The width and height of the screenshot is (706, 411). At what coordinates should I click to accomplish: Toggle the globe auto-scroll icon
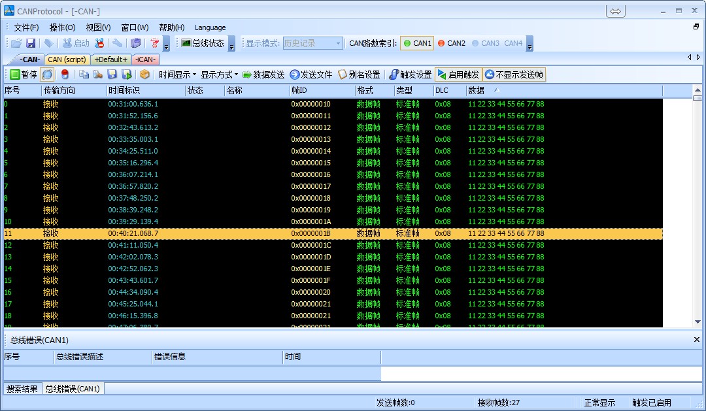[x=47, y=74]
